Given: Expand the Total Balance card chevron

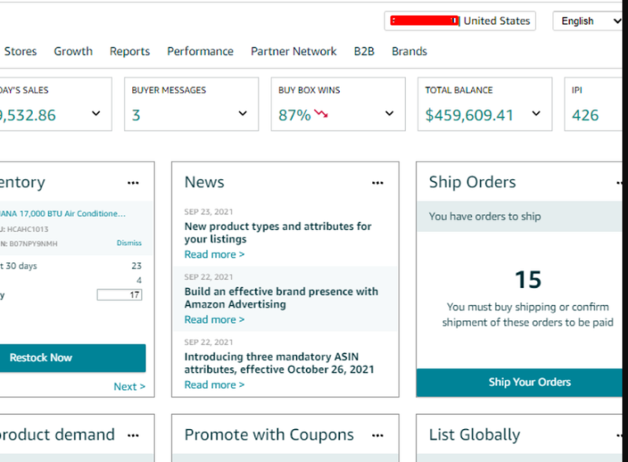Looking at the screenshot, I should tap(536, 113).
